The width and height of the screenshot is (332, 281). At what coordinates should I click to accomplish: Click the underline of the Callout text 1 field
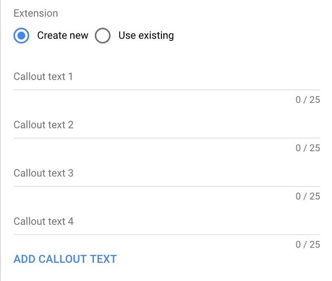click(x=166, y=90)
